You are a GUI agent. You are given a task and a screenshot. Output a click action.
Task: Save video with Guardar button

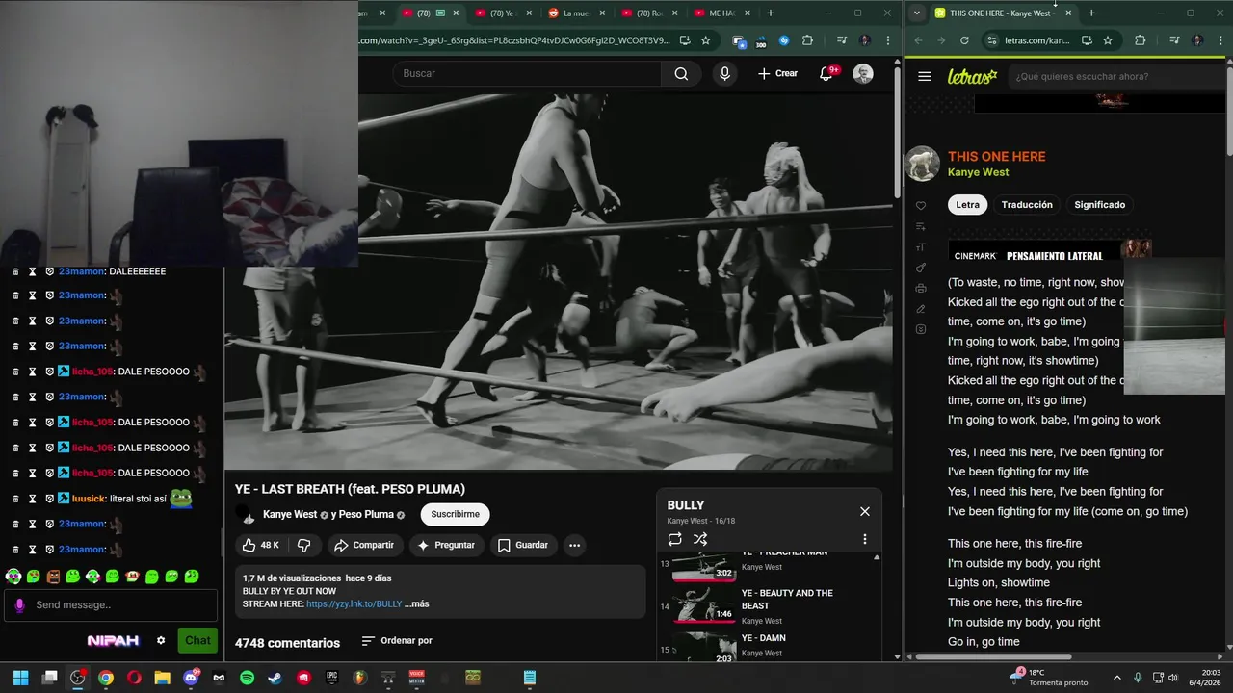pyautogui.click(x=523, y=545)
